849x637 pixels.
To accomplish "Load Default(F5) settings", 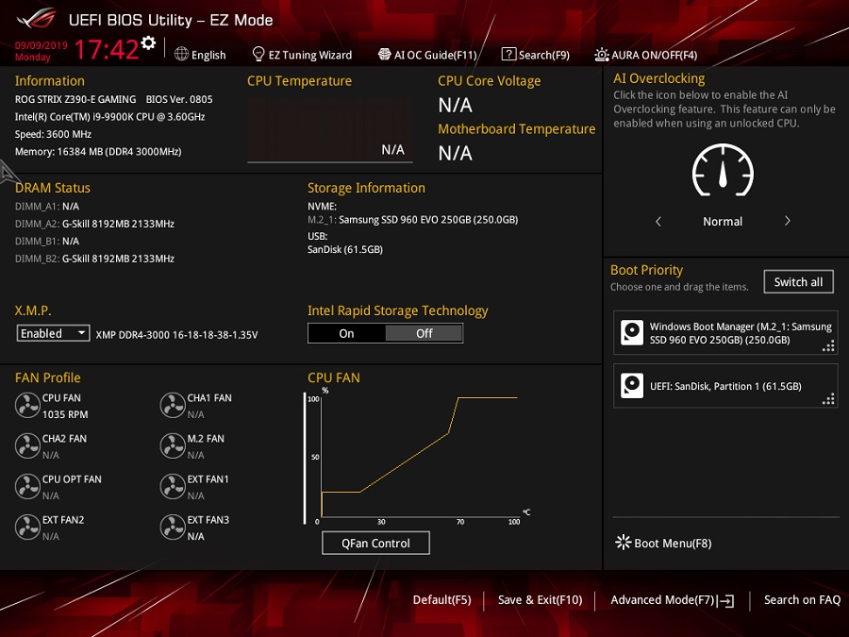I will (x=441, y=600).
